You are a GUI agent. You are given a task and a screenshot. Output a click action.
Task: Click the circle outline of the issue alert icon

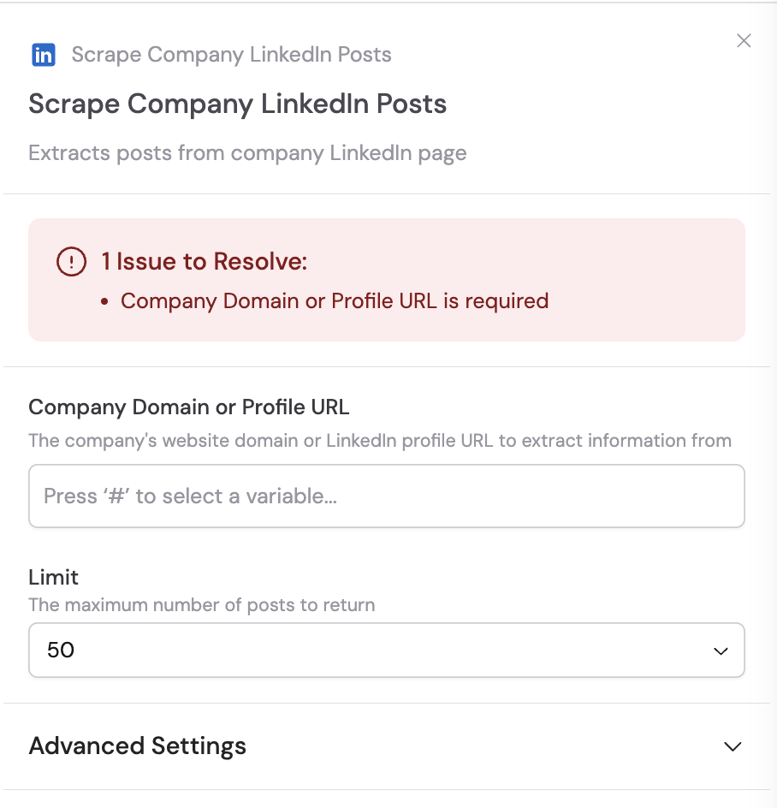point(72,262)
